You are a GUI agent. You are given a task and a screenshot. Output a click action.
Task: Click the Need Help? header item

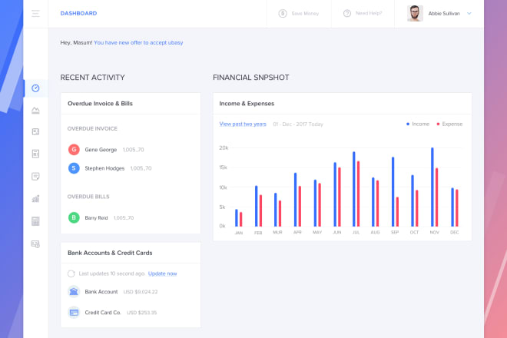pyautogui.click(x=363, y=13)
